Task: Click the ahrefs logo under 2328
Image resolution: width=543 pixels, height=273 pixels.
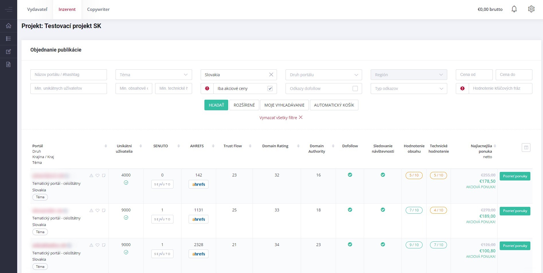Action: (x=198, y=254)
